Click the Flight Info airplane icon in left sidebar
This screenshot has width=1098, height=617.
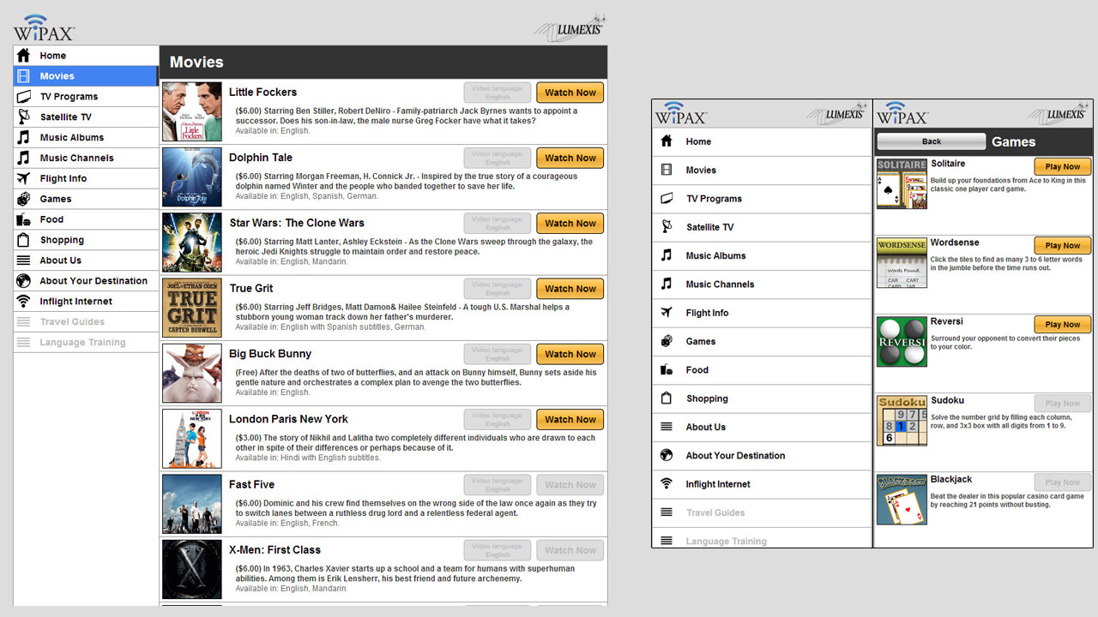click(24, 179)
